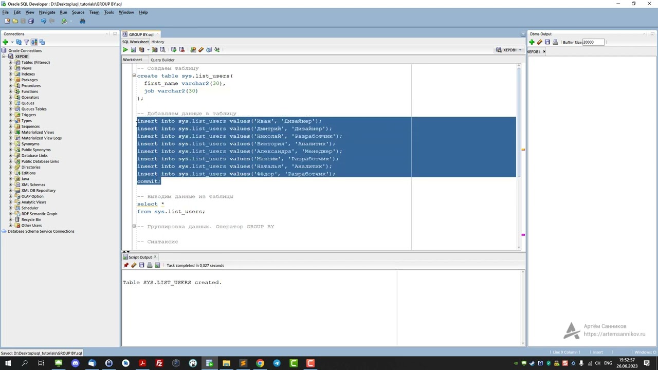658x370 pixels.
Task: Collapse the GROUP BY comment code block
Action: (x=134, y=226)
